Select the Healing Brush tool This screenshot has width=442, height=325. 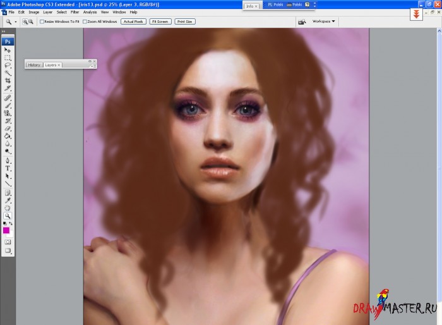(8, 98)
